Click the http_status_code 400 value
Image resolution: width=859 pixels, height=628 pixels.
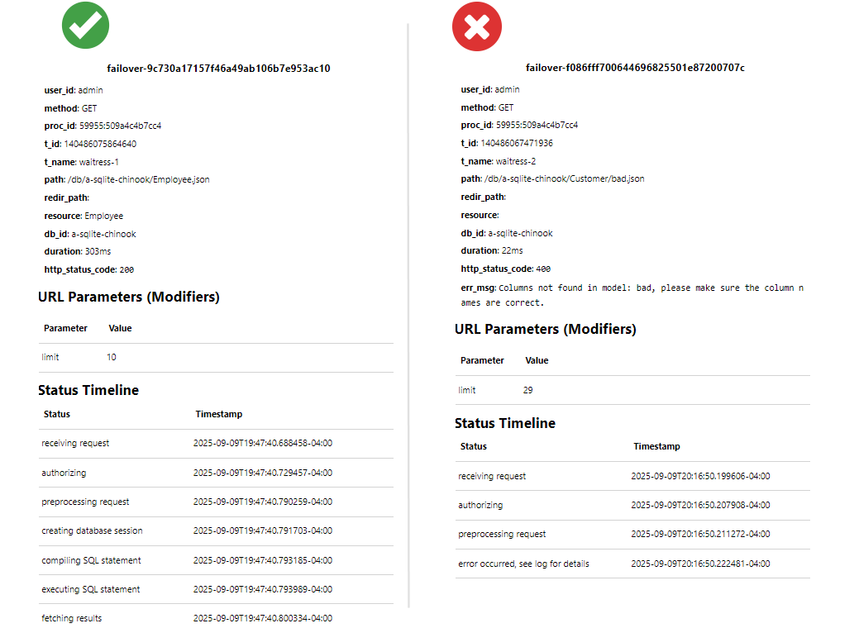point(543,269)
